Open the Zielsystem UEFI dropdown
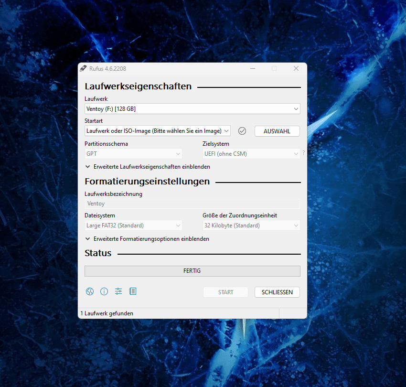 pyautogui.click(x=251, y=154)
